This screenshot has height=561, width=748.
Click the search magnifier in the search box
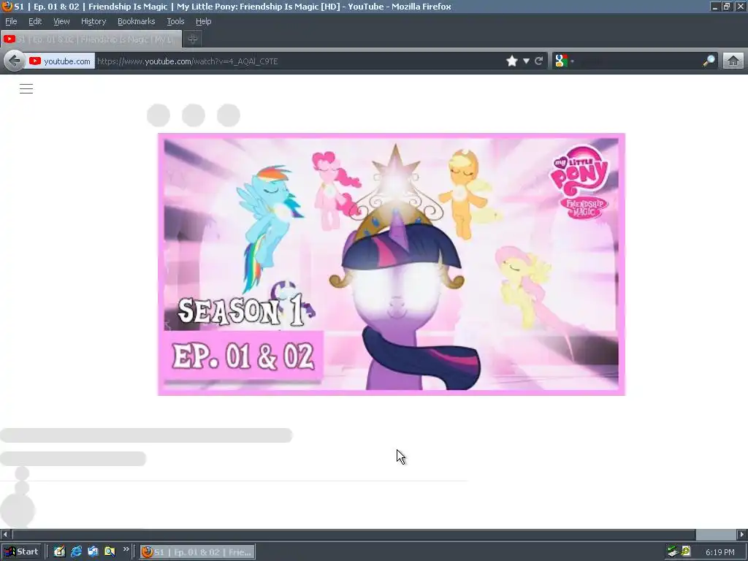(x=709, y=61)
